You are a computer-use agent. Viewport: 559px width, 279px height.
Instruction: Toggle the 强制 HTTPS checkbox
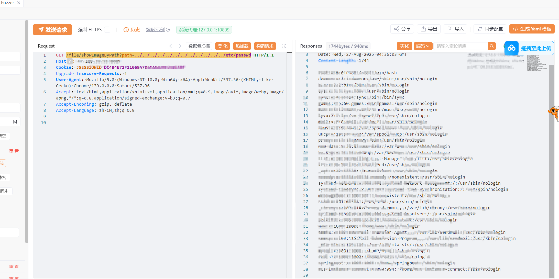point(107,30)
